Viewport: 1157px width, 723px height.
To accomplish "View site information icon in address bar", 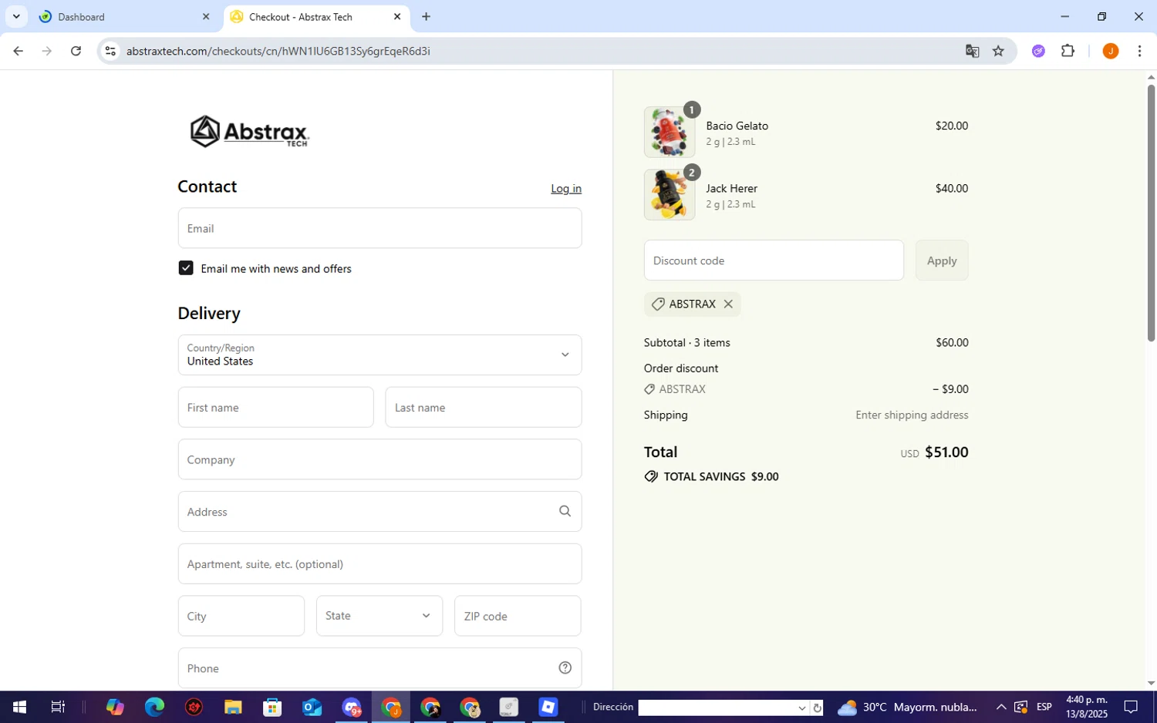I will (x=110, y=51).
